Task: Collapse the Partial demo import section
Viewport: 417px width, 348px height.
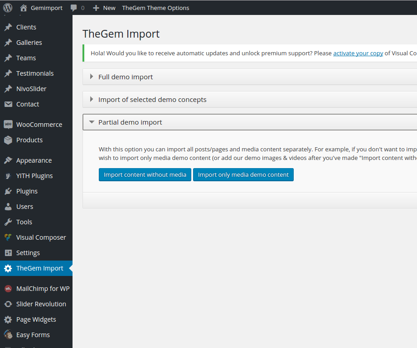Action: 130,122
